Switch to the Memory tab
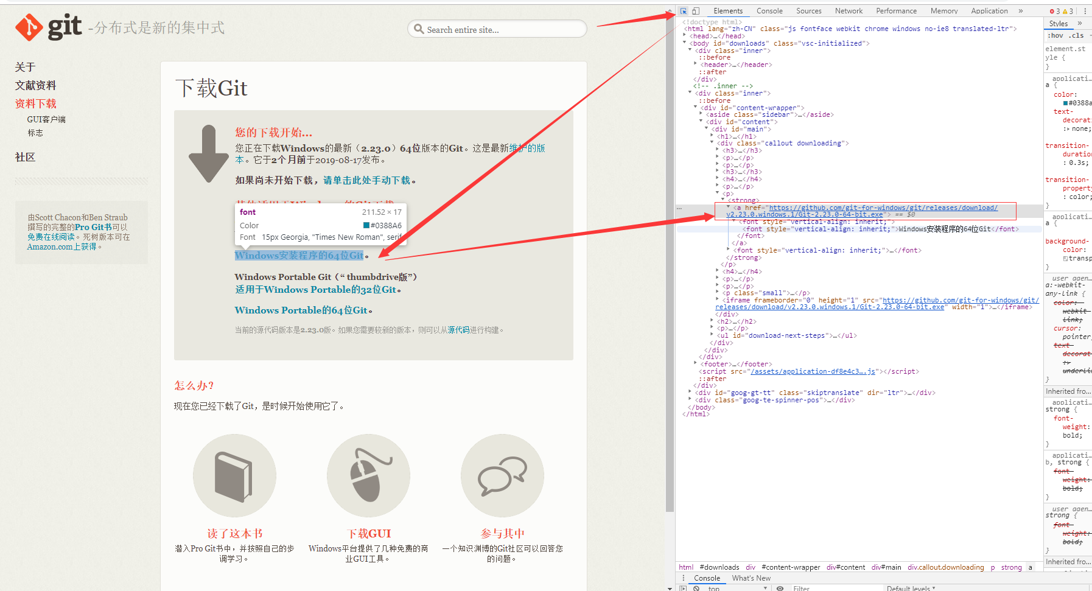The height and width of the screenshot is (591, 1092). pyautogui.click(x=943, y=11)
